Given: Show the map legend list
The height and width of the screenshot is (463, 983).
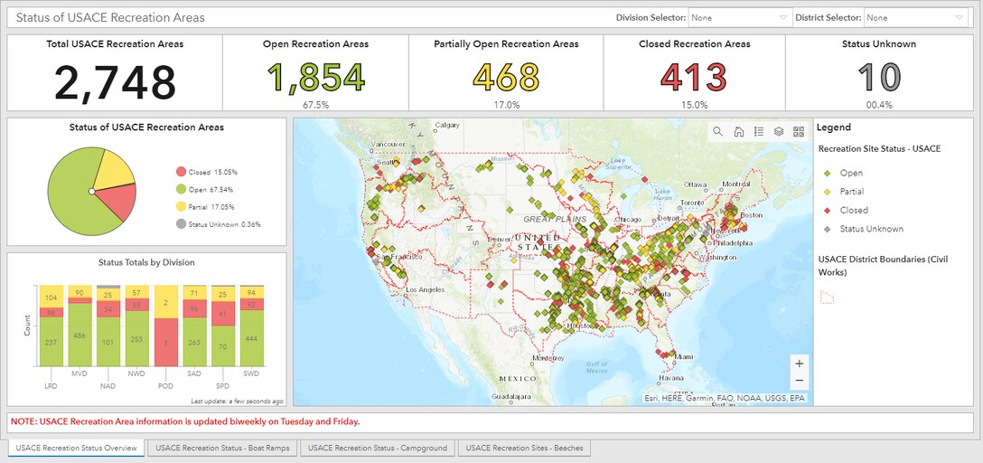Looking at the screenshot, I should pos(758,132).
